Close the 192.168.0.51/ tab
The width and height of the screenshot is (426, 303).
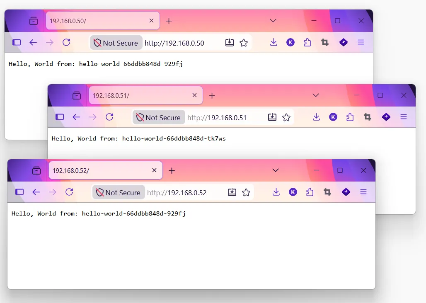tap(194, 95)
